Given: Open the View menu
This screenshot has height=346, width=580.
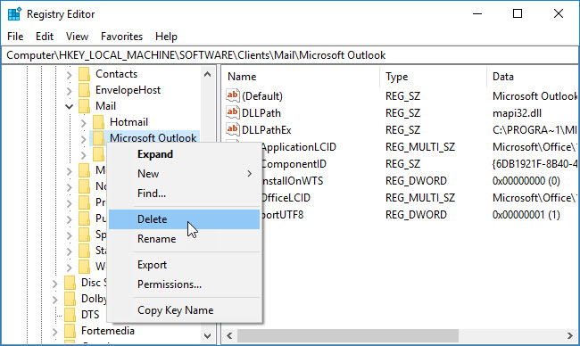Looking at the screenshot, I should [77, 37].
